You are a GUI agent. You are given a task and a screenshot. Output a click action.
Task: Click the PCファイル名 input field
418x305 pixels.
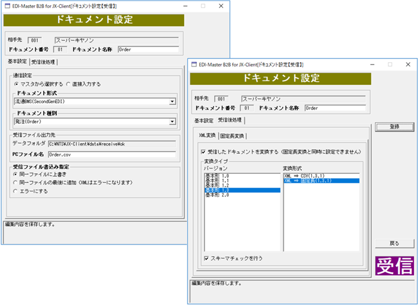(111, 155)
